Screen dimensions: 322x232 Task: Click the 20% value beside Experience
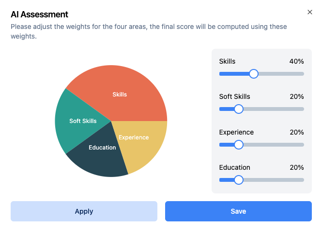296,132
